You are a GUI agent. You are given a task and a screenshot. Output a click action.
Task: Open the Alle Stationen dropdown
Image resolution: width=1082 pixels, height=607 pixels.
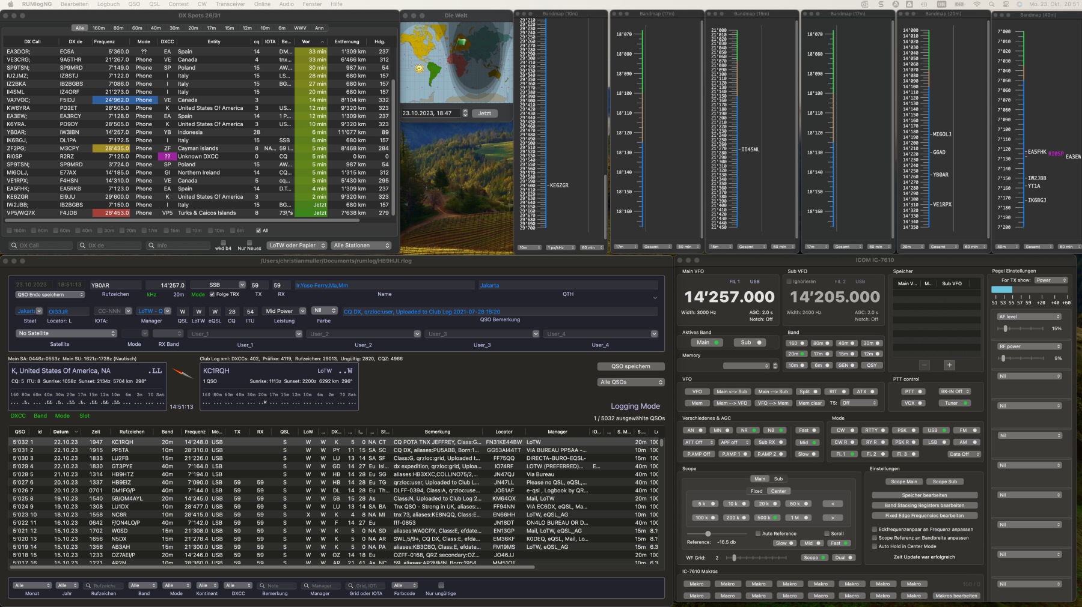point(361,246)
